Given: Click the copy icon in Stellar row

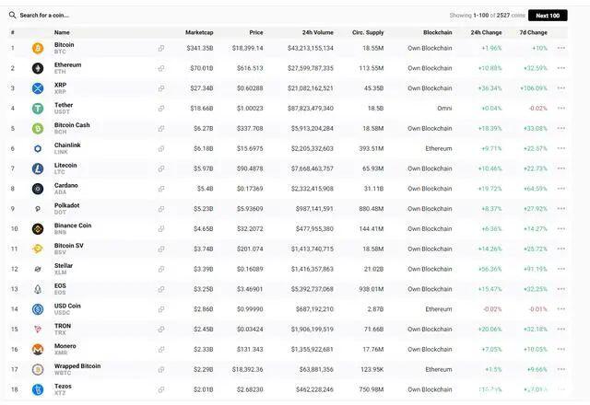Looking at the screenshot, I should (x=161, y=269).
